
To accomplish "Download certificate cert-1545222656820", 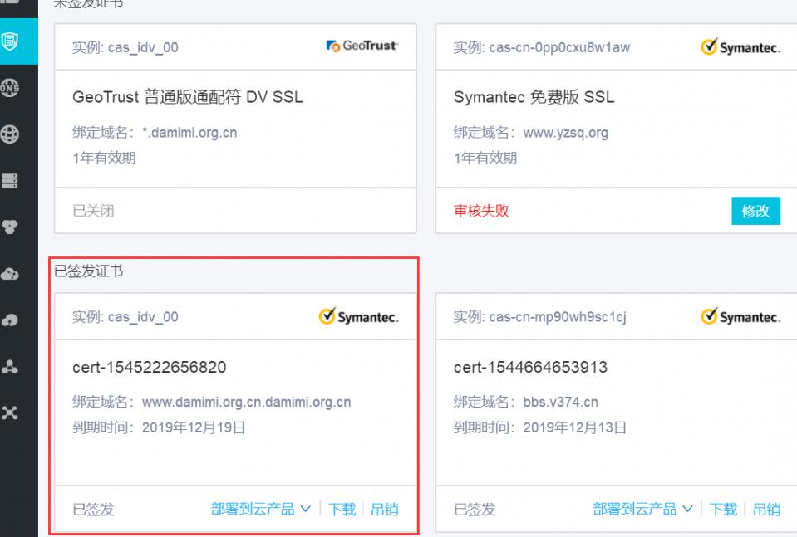I will (342, 510).
